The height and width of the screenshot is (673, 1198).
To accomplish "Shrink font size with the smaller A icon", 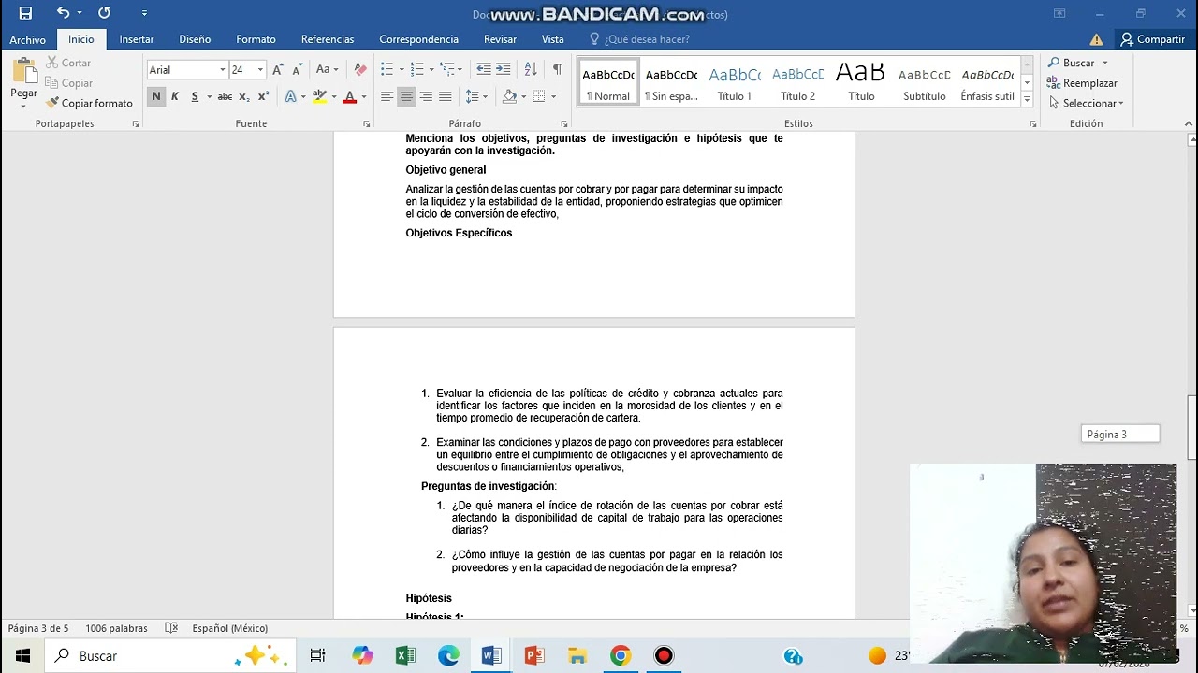I will 297,69.
